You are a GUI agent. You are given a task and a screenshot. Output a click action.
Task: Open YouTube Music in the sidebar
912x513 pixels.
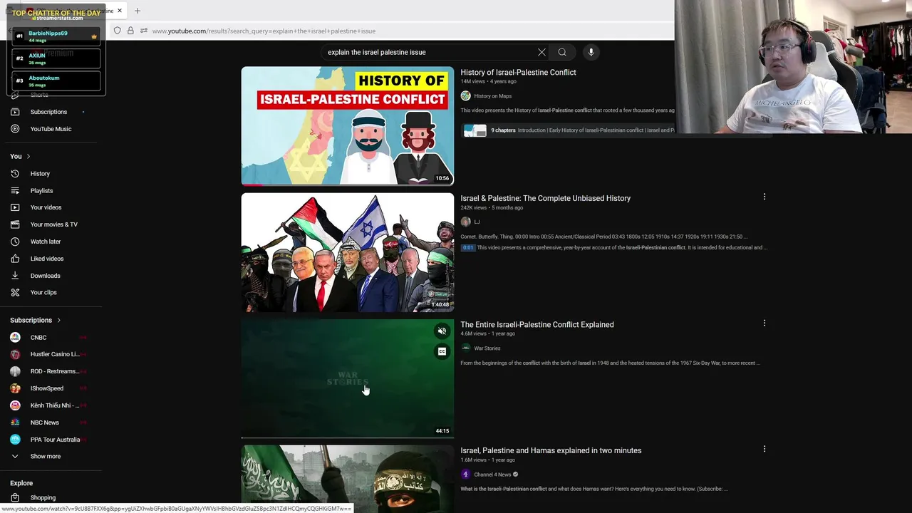(51, 129)
